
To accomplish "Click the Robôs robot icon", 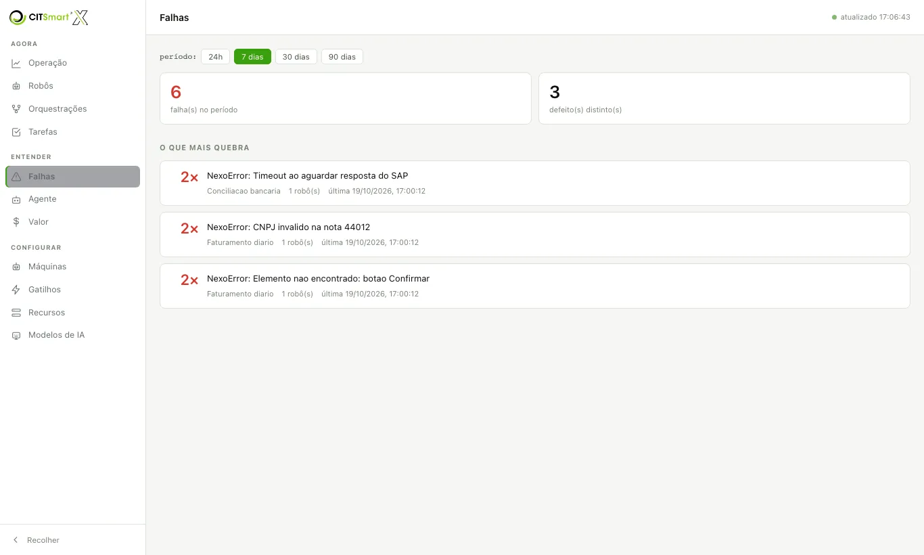I will click(x=16, y=86).
